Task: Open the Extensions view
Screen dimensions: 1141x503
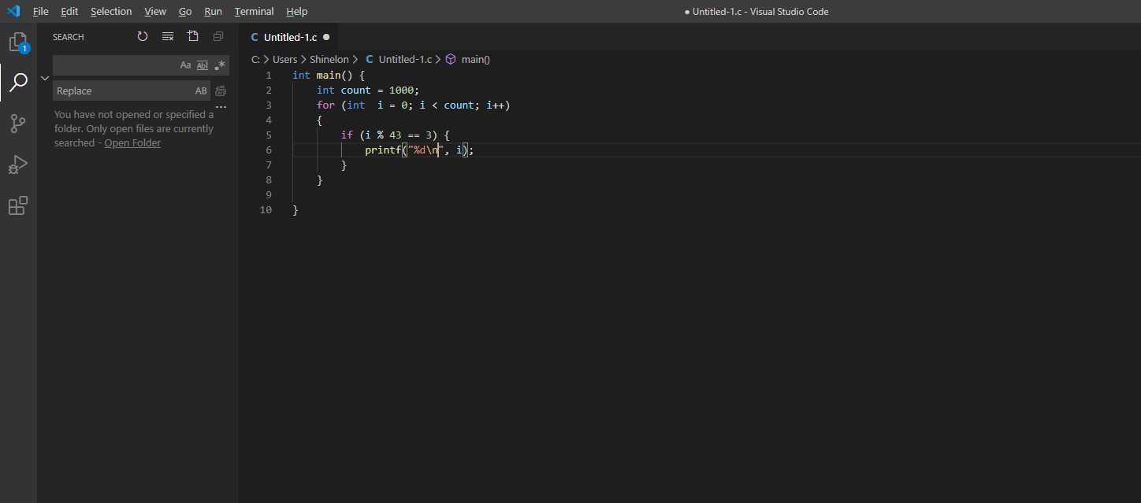Action: [18, 205]
